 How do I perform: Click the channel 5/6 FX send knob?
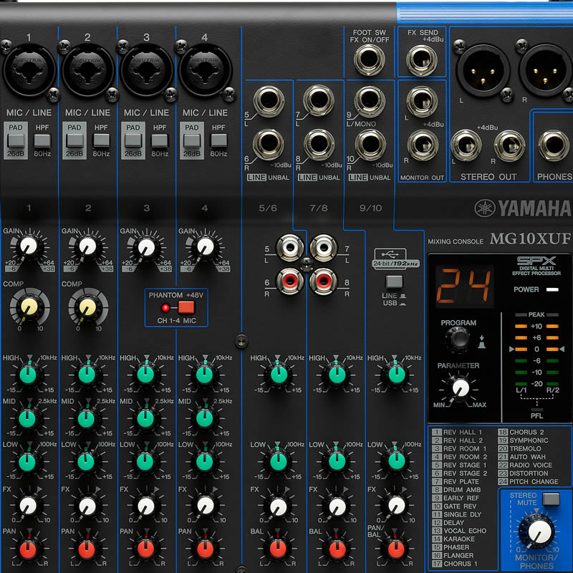click(x=279, y=507)
